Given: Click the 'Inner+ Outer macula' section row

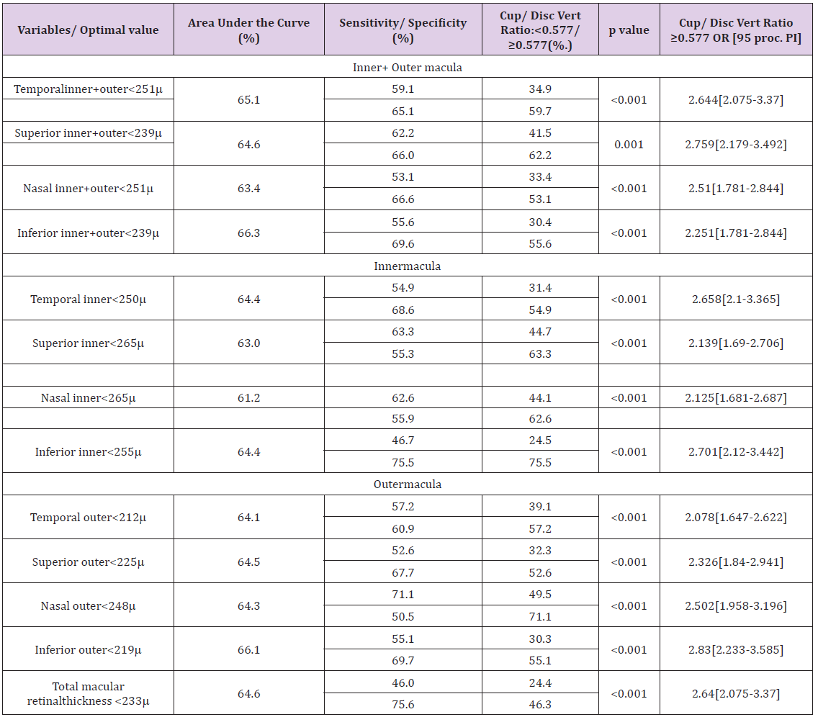Looking at the screenshot, I should pos(408,67).
